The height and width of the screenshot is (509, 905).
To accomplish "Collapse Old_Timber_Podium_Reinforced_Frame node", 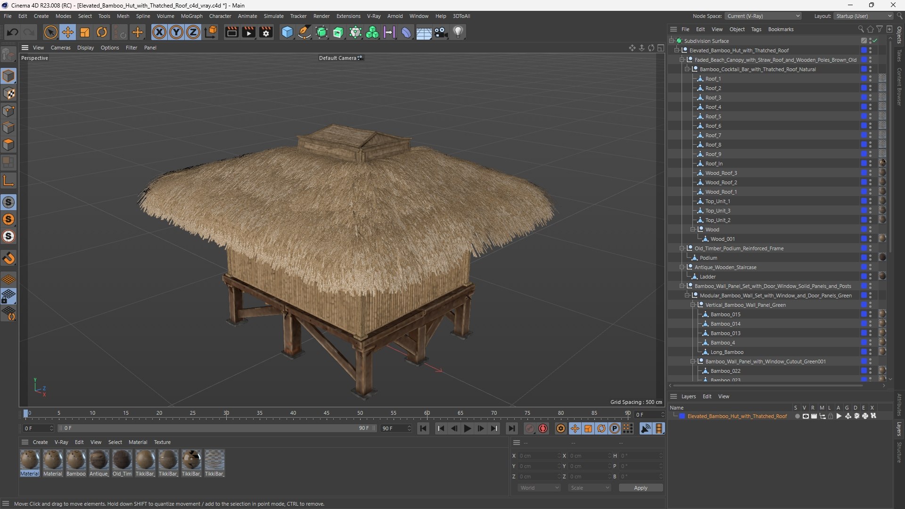I will [x=682, y=248].
